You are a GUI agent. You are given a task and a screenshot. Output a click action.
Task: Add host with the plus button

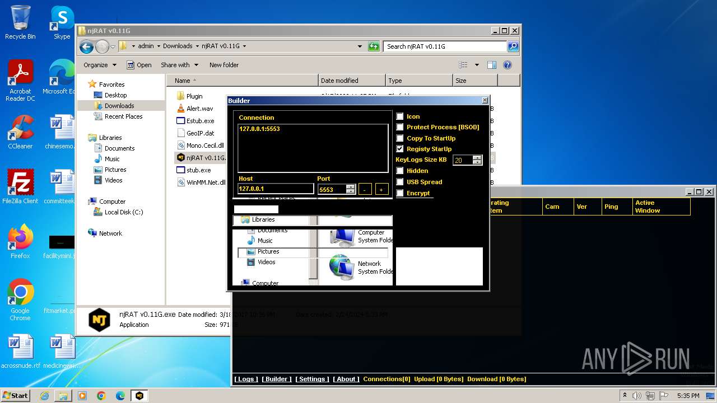(x=381, y=189)
